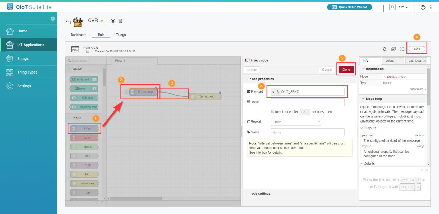Cancel editing the inject node
This screenshot has height=214, width=439.
click(x=327, y=70)
